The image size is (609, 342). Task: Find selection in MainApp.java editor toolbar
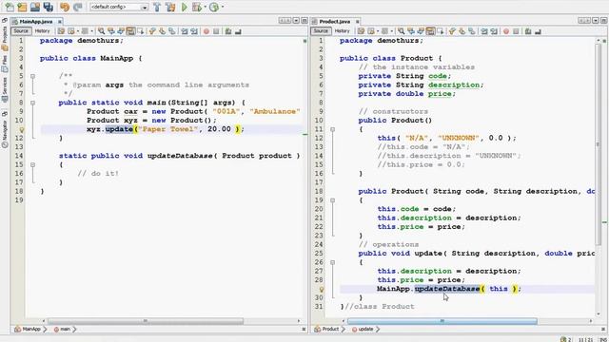pyautogui.click(x=101, y=31)
